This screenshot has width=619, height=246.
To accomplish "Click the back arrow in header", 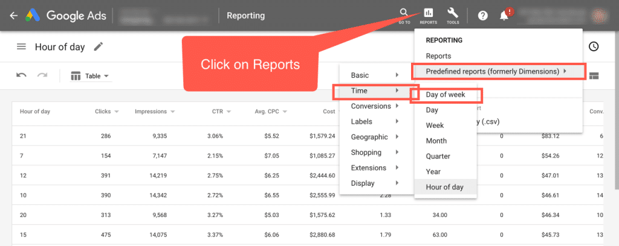I will tap(14, 16).
